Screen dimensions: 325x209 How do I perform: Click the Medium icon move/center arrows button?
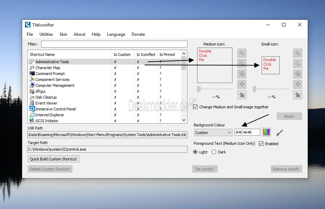(x=242, y=84)
